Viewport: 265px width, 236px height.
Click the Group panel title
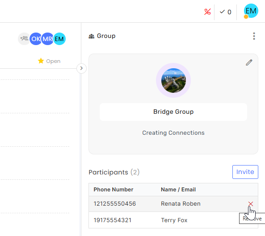(x=106, y=36)
